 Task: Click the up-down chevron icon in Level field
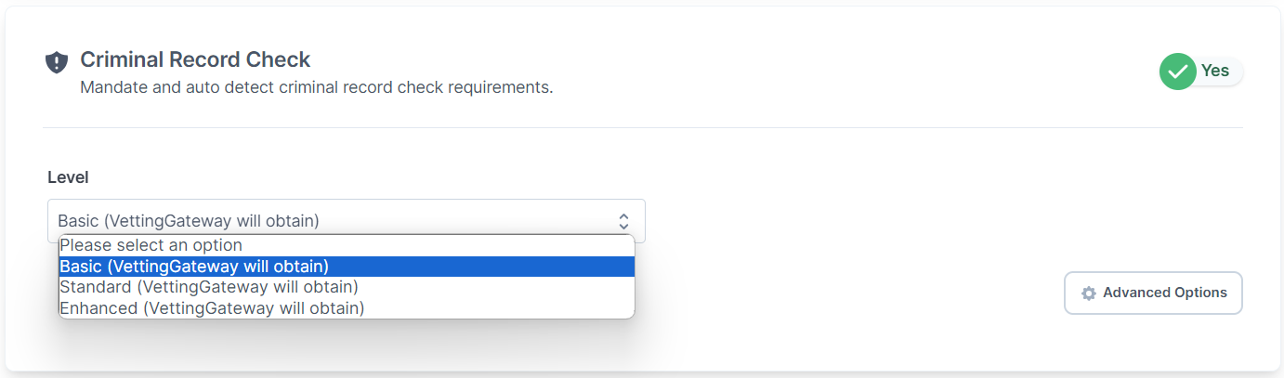pyautogui.click(x=623, y=221)
